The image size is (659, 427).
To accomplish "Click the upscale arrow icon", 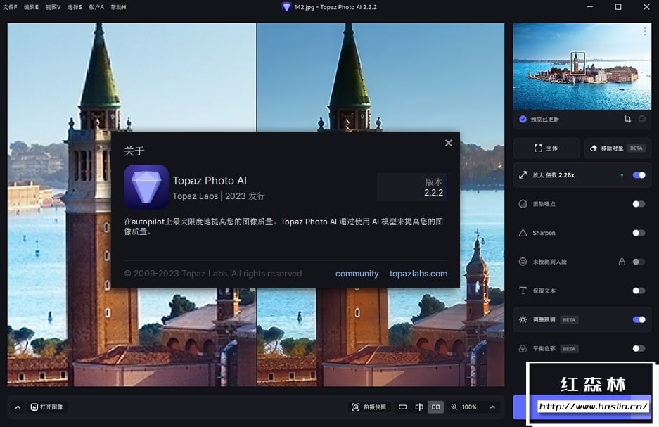I will pyautogui.click(x=523, y=175).
